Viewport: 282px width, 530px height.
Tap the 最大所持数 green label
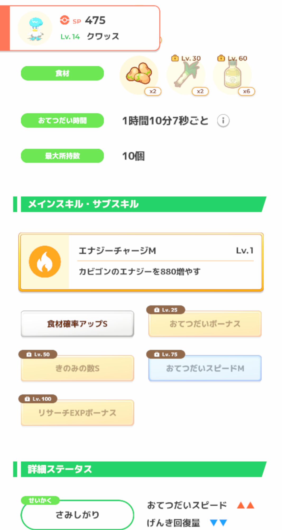62,156
